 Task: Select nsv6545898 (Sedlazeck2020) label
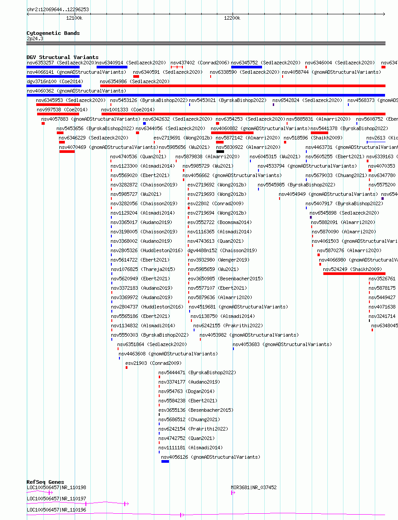pos(344,213)
